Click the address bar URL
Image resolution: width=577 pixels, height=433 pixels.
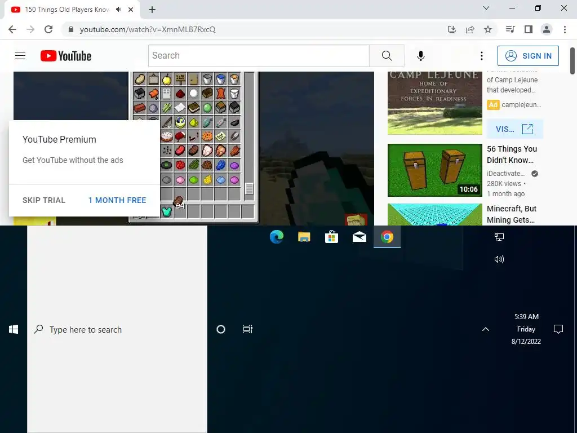[148, 29]
